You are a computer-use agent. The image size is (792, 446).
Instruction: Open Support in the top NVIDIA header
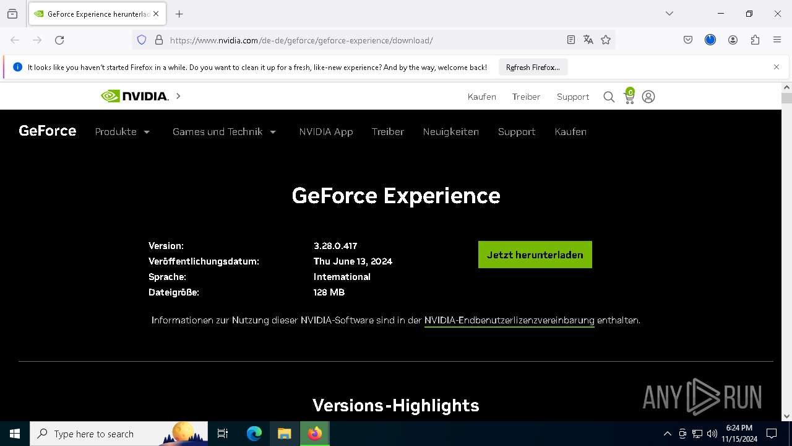coord(573,97)
